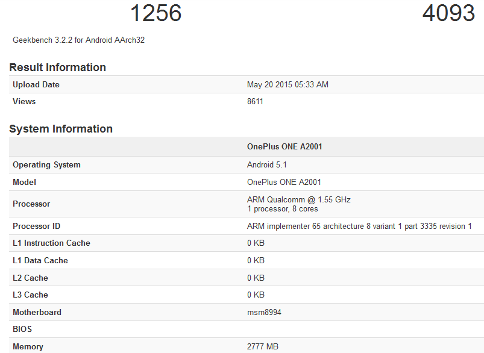Click the Result Information heading

point(58,67)
